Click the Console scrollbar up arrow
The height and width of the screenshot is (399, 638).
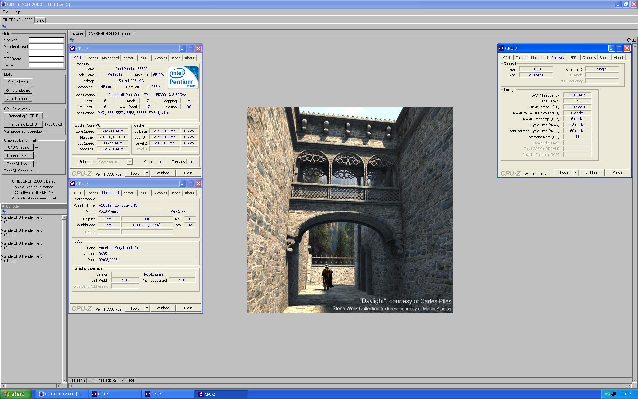(64, 217)
